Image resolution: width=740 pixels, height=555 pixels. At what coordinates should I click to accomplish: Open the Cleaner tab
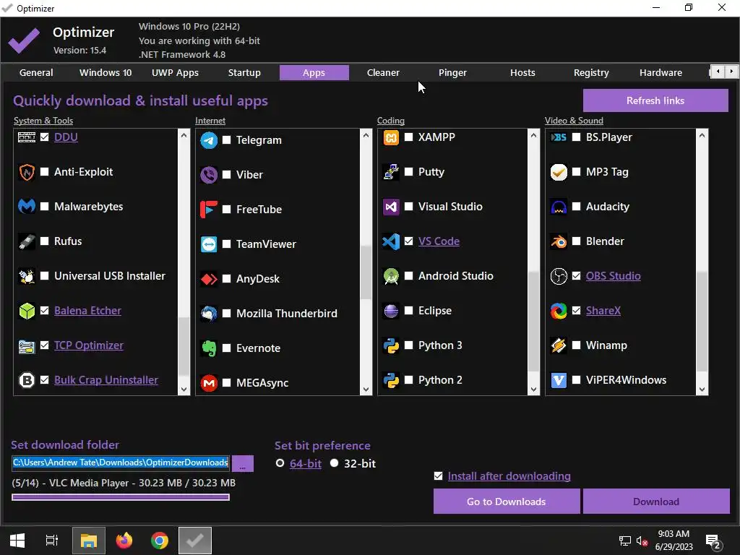383,73
